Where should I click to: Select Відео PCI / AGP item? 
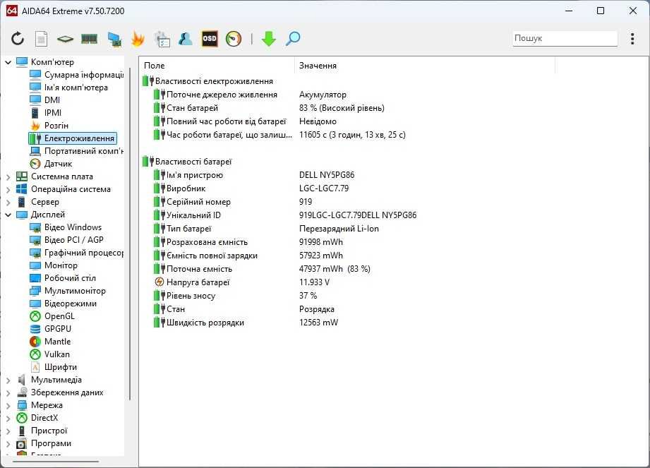pos(66,240)
